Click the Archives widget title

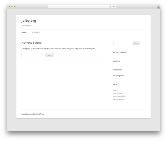click(x=117, y=61)
